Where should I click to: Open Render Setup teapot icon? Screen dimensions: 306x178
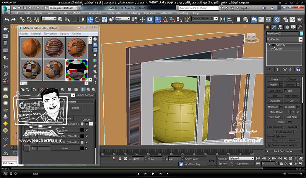point(285,19)
